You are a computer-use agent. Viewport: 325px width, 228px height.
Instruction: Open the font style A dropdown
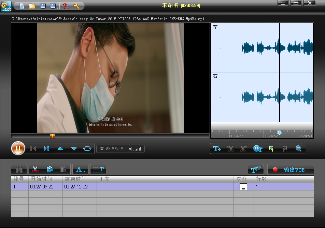pyautogui.click(x=80, y=169)
